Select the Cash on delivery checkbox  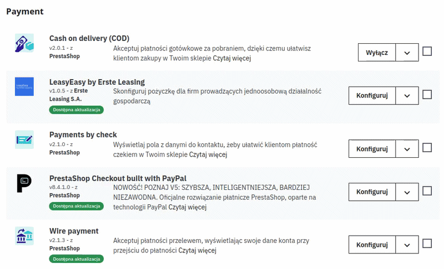(427, 51)
